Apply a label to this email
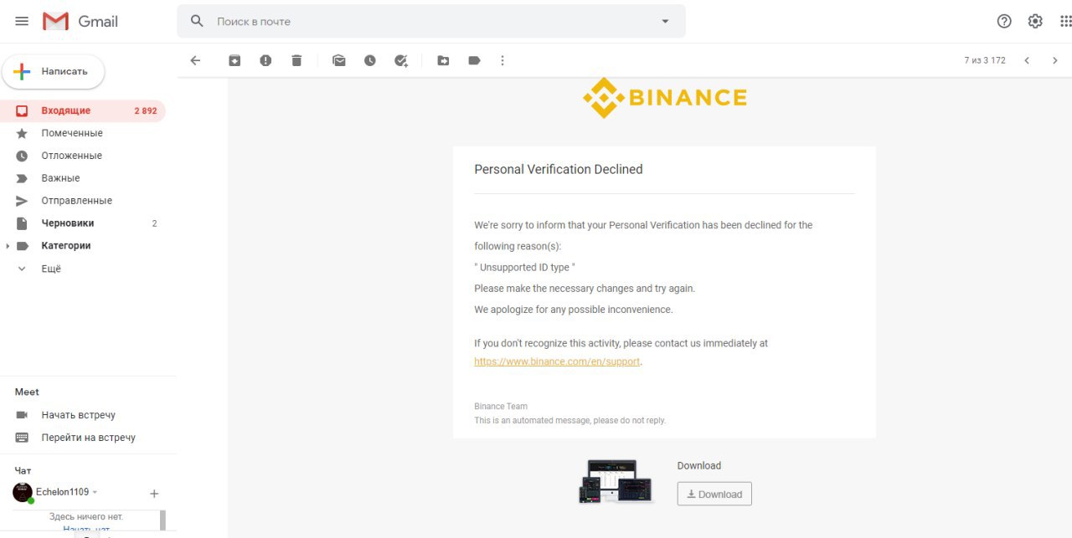 (x=474, y=60)
